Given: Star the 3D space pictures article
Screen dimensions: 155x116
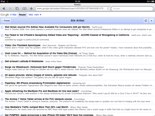Looking at the screenshot, I should pos(2,75).
